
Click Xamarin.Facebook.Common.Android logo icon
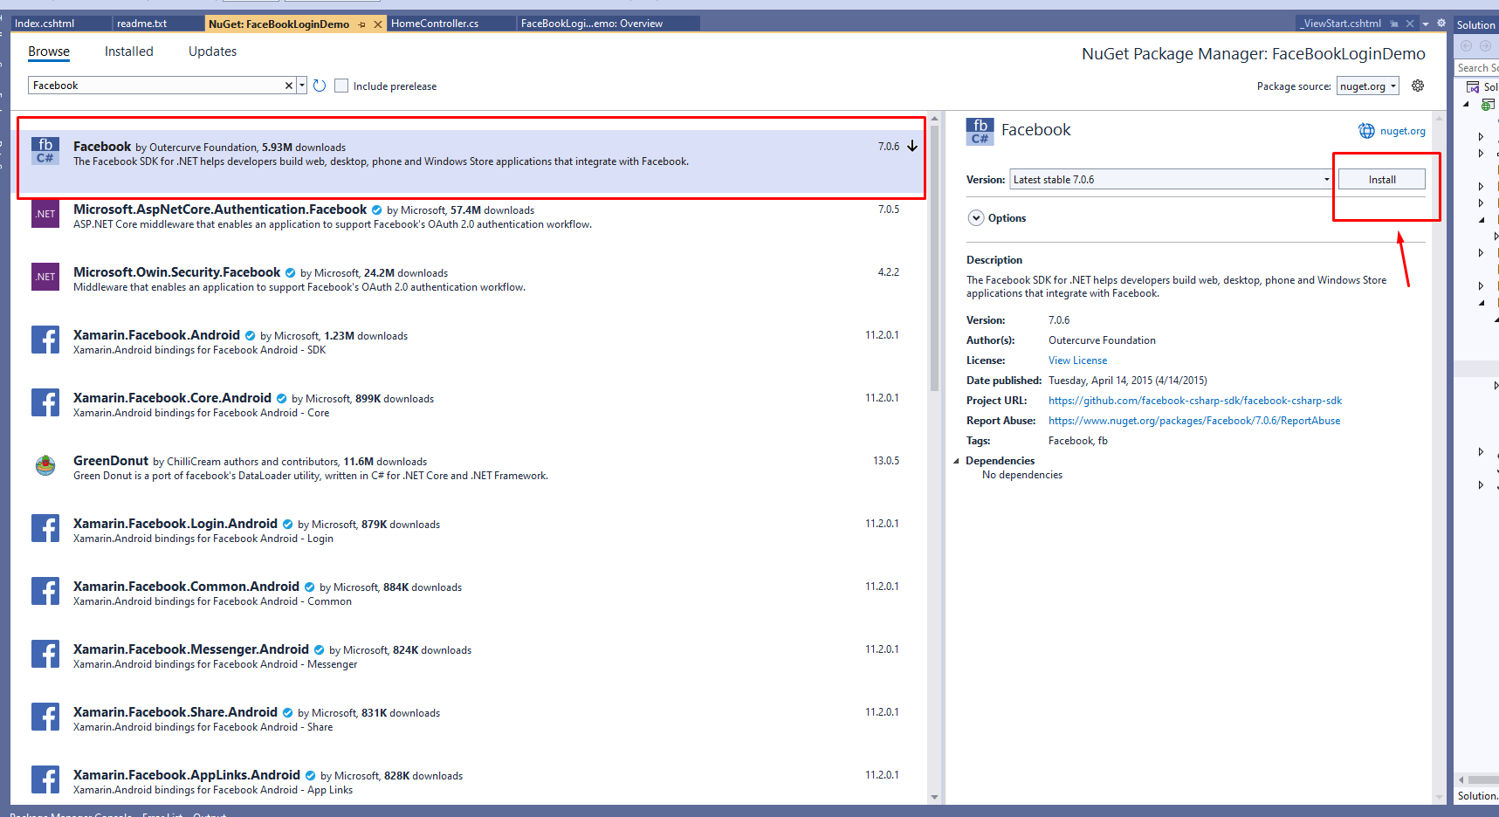pyautogui.click(x=45, y=591)
